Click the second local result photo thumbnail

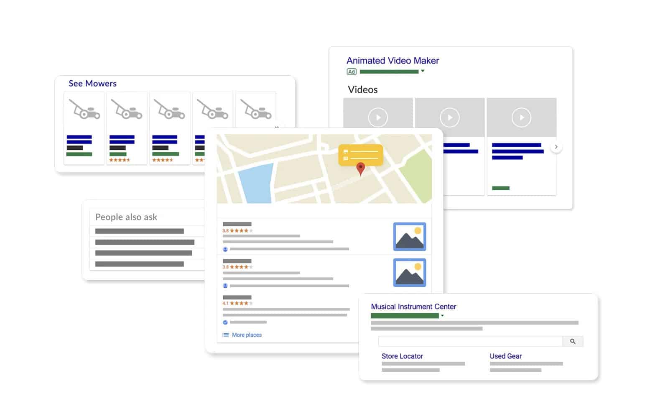[x=409, y=273]
